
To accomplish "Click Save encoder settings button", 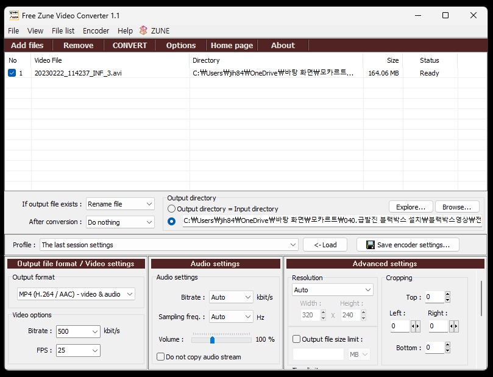I will (408, 245).
